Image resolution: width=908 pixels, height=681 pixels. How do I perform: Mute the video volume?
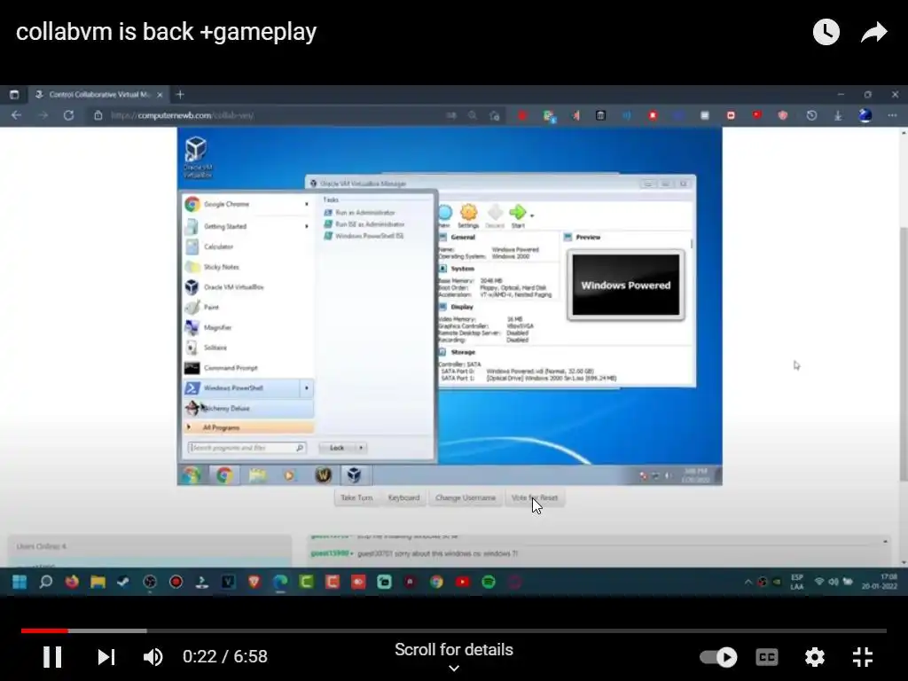pos(153,657)
